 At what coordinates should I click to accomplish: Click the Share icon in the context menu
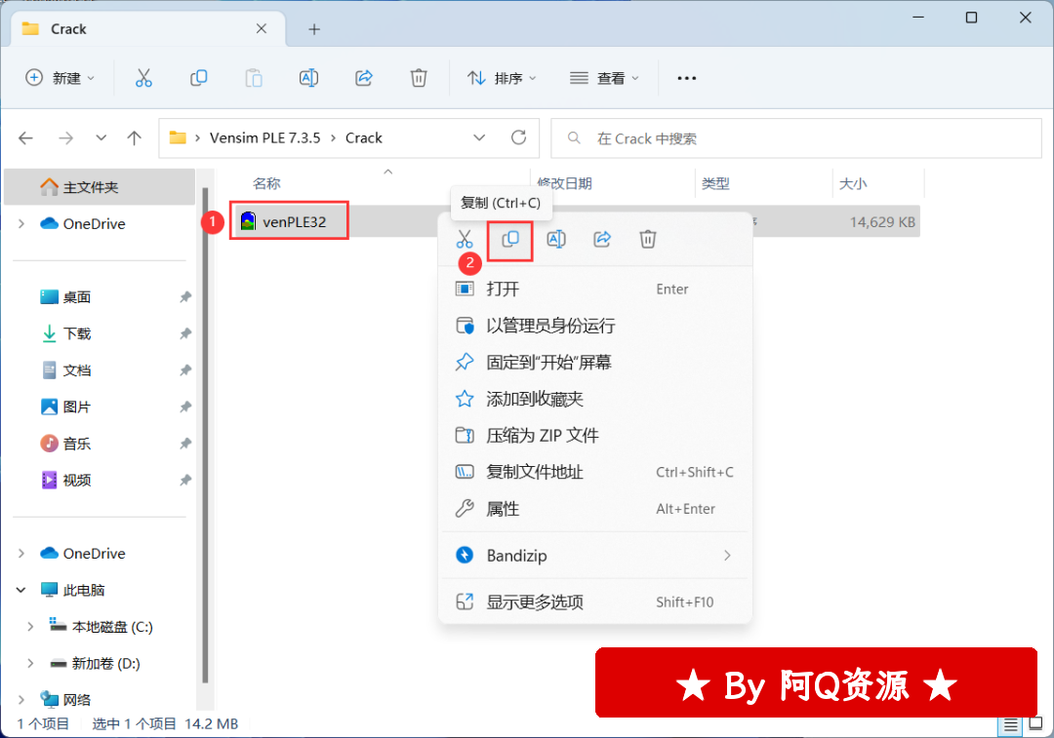601,239
